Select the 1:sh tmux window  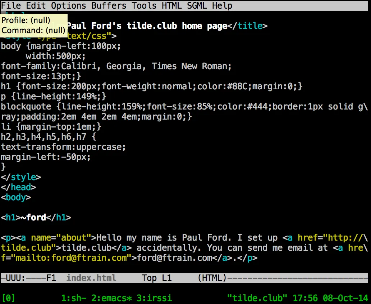[73, 298]
